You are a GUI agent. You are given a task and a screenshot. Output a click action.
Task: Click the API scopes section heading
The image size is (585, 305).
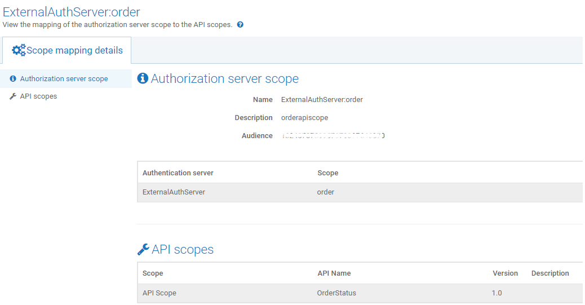[x=183, y=249]
